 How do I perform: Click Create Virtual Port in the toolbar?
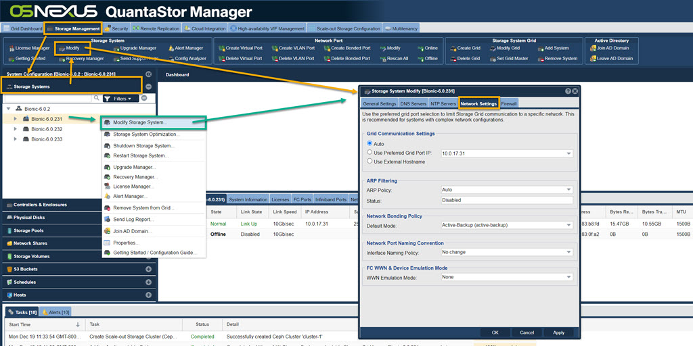tap(240, 48)
